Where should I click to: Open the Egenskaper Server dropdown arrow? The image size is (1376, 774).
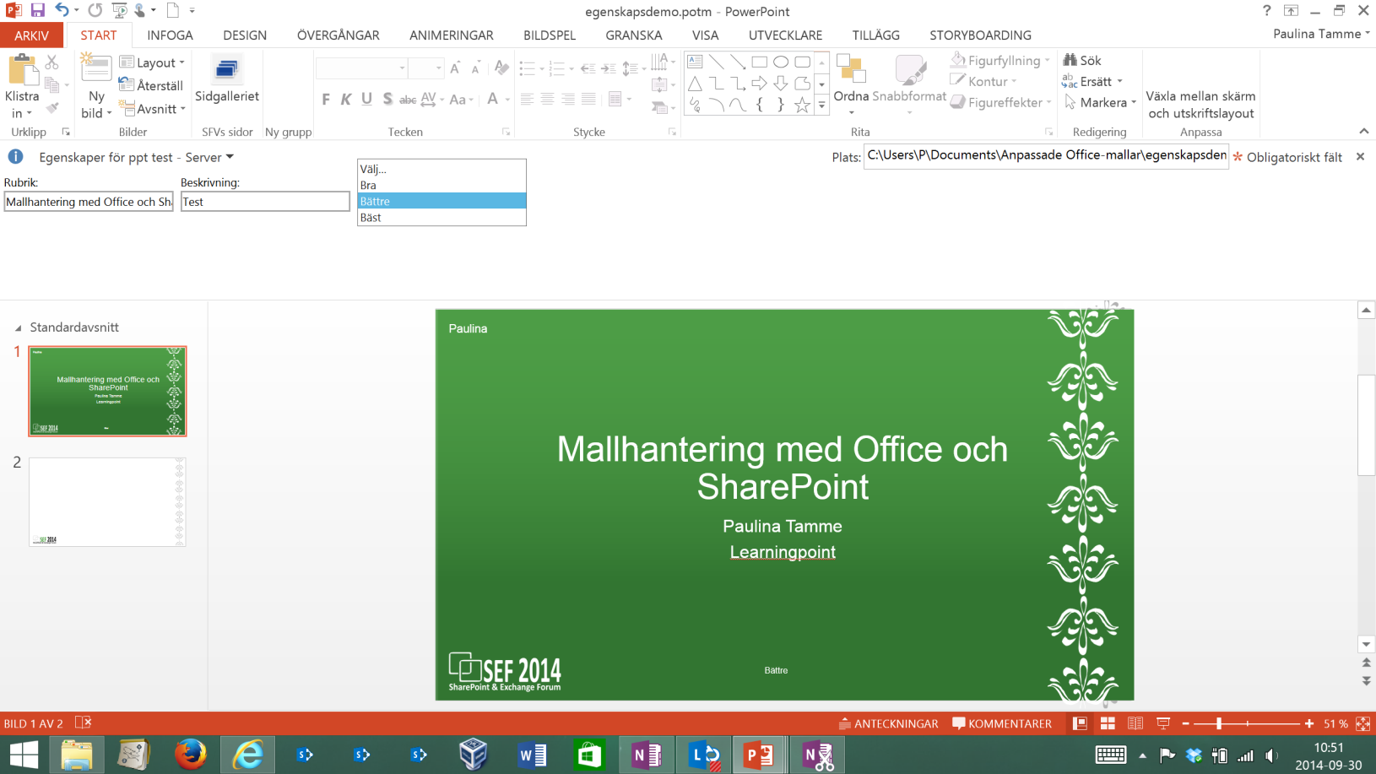point(230,157)
